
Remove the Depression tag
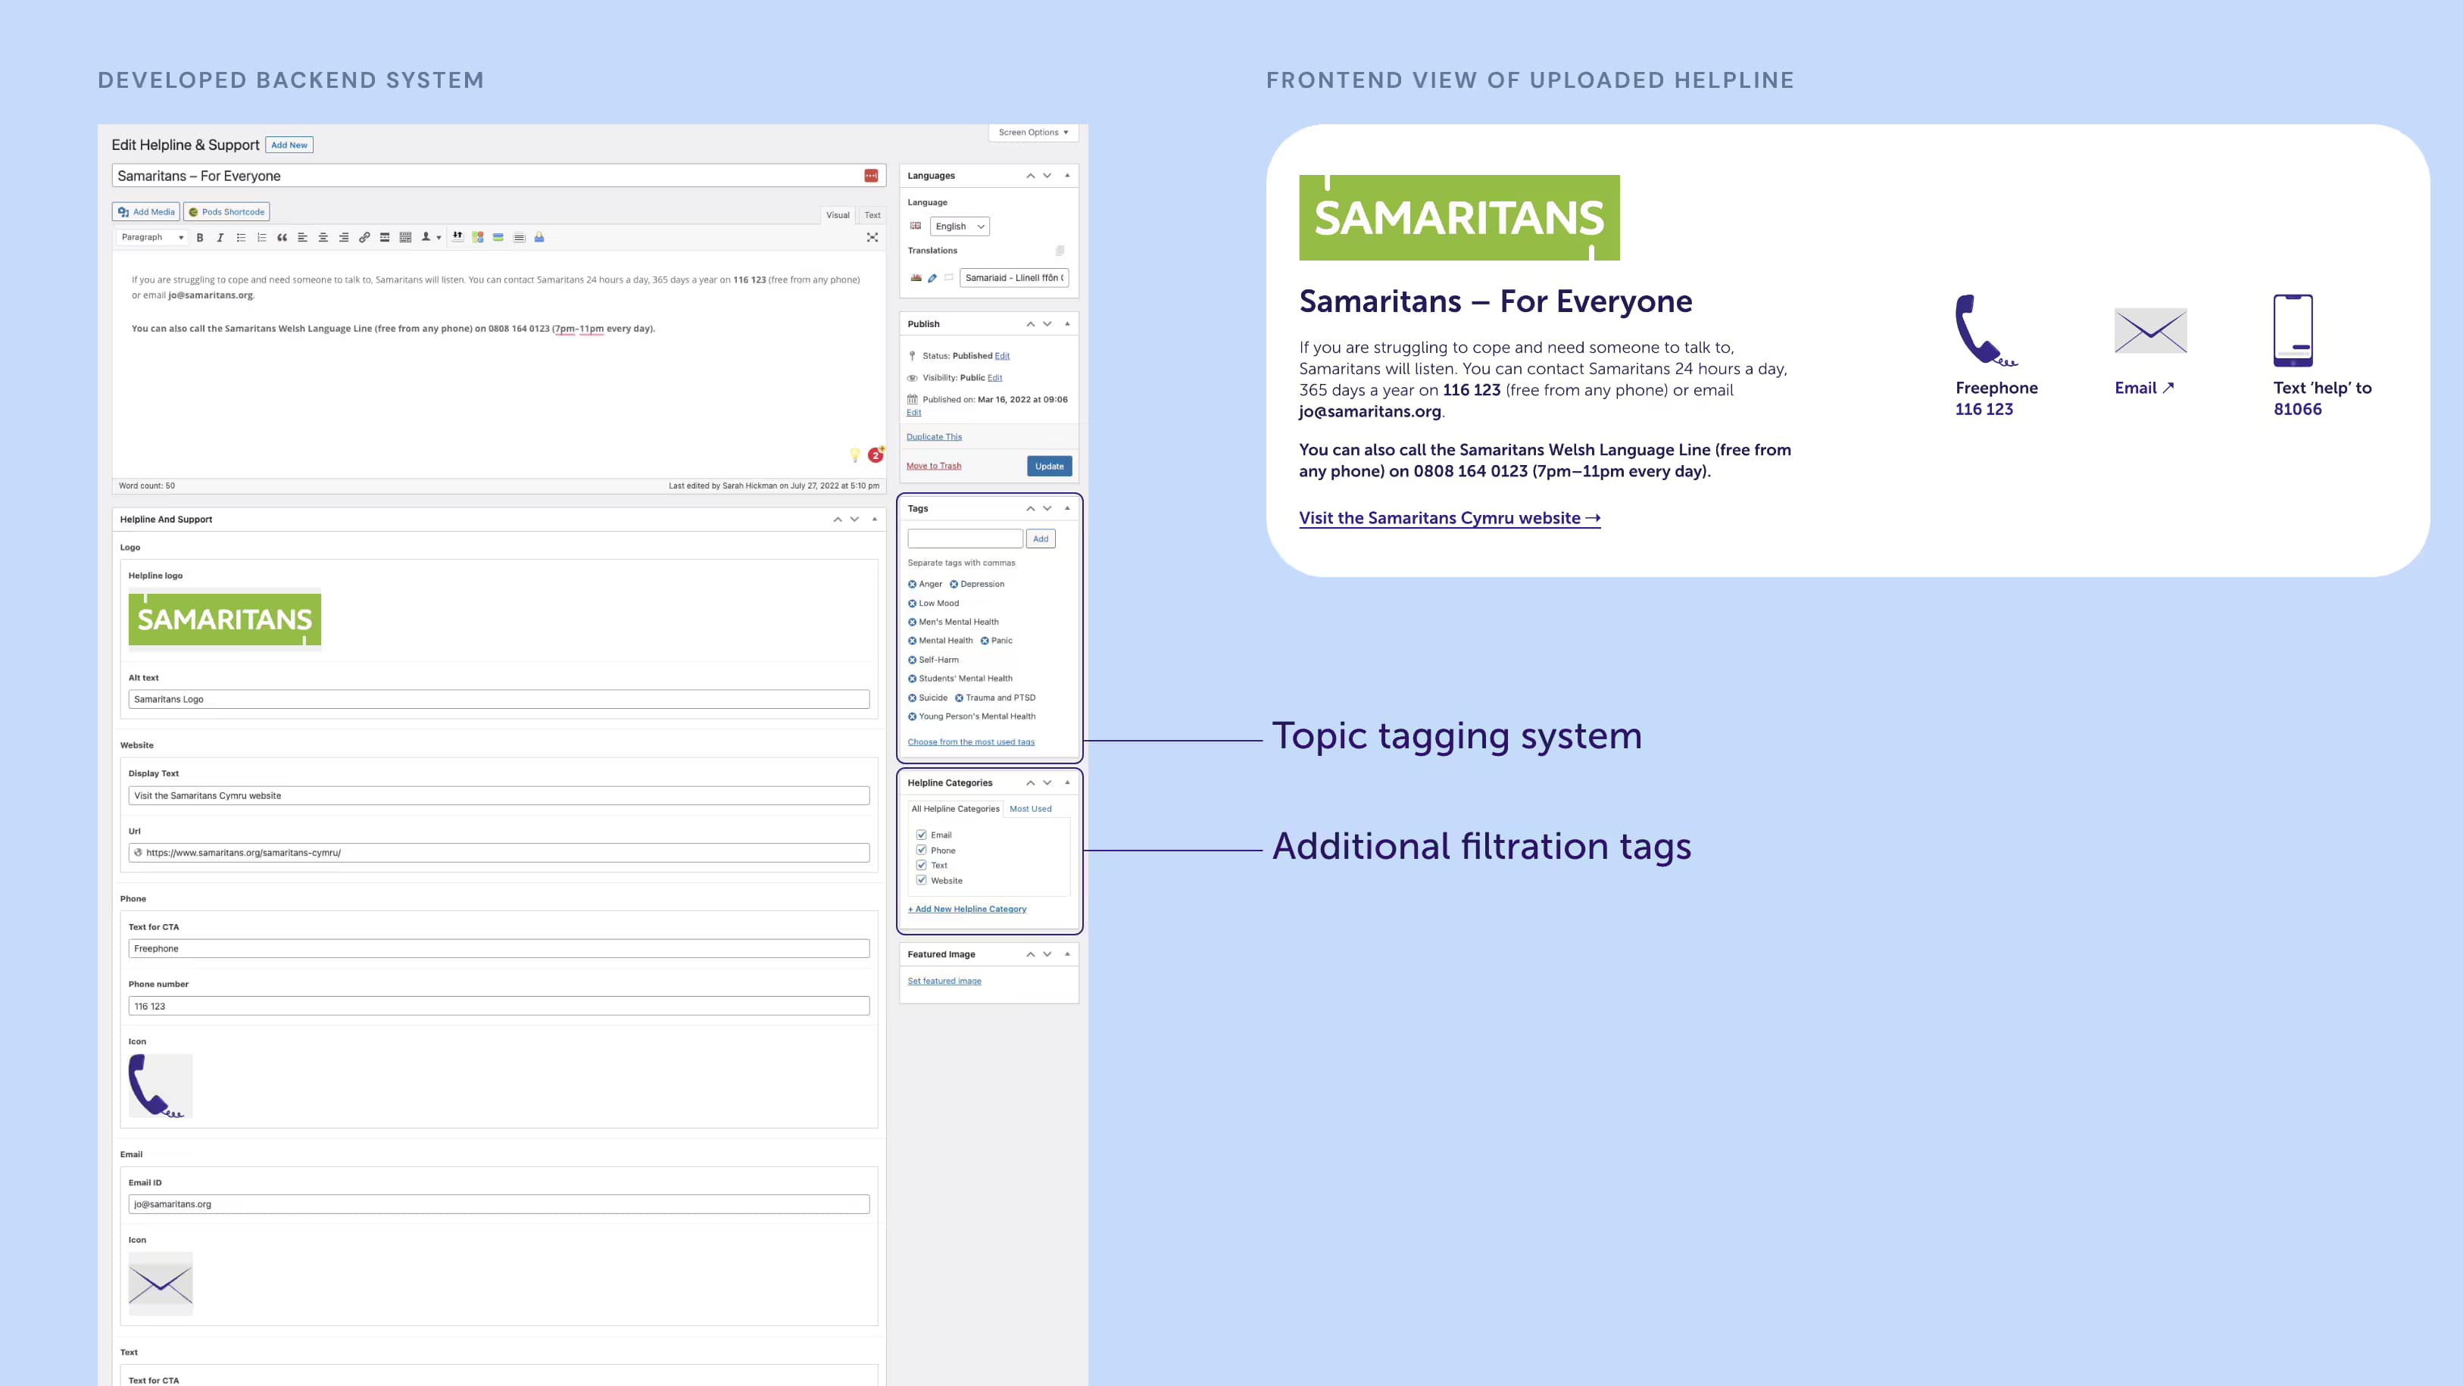pos(954,584)
